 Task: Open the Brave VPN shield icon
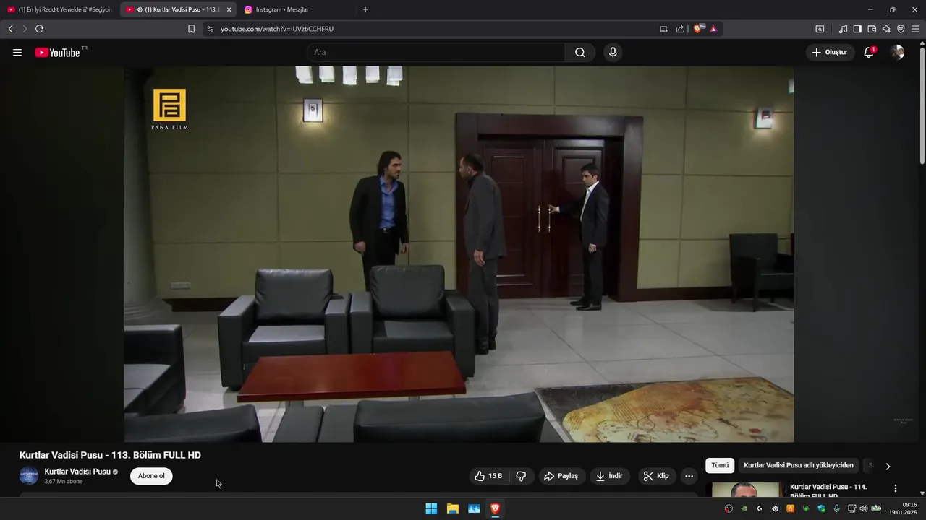pyautogui.click(x=901, y=29)
